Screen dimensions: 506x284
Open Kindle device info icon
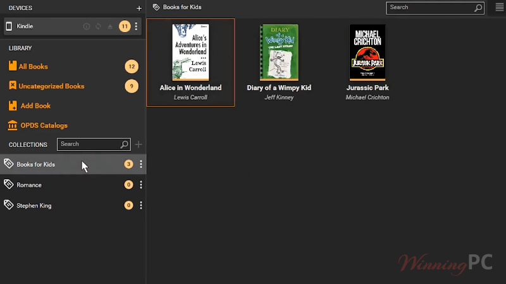[87, 27]
